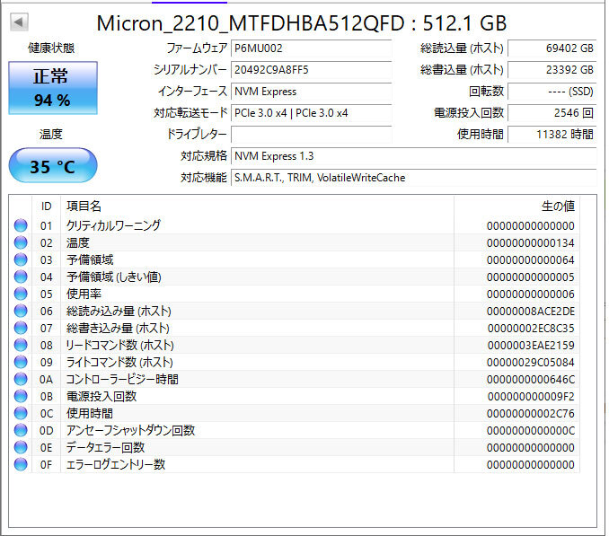Click status orb for row 09 ライトコマンド数
609x536 pixels.
(21, 362)
